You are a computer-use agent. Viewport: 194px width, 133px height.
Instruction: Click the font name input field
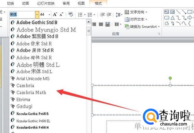point(22,14)
